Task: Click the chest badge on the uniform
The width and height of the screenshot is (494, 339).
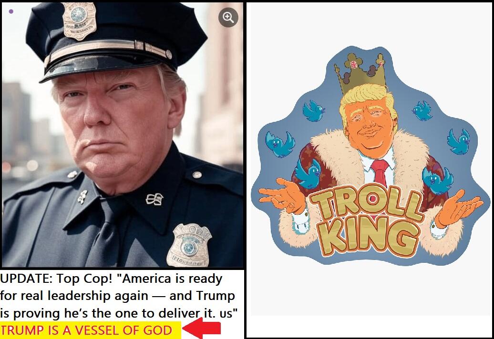Action: pos(189,245)
